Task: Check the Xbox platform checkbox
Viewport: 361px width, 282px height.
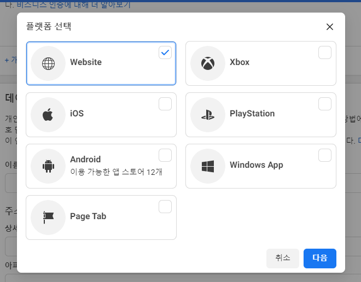Action: (x=325, y=52)
